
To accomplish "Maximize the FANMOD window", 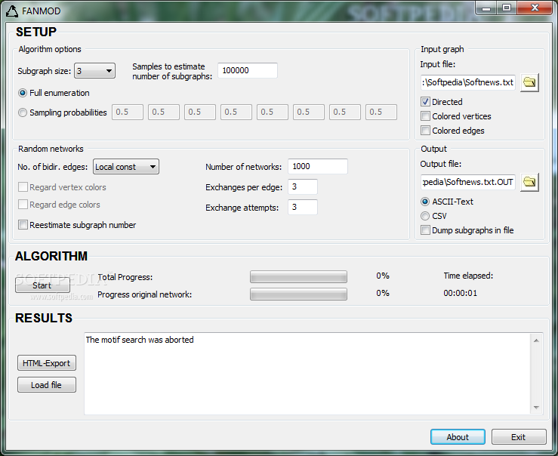I will point(507,8).
